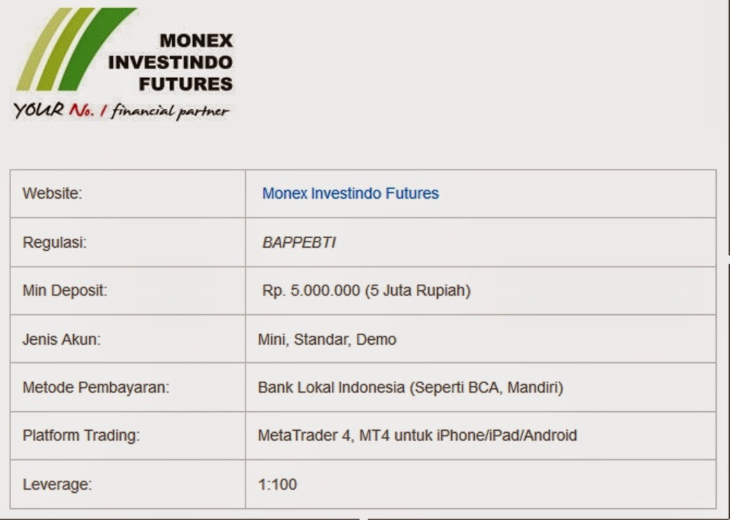Select the Metode Pembayaran label cell
Viewport: 730px width, 520px height.
(x=128, y=387)
